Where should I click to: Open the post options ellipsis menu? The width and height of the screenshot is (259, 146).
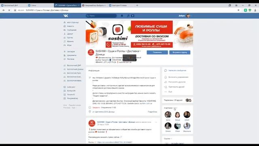[x=156, y=122]
